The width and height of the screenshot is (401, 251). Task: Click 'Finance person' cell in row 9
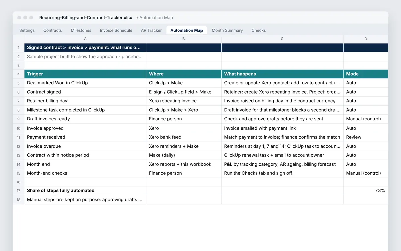point(184,119)
